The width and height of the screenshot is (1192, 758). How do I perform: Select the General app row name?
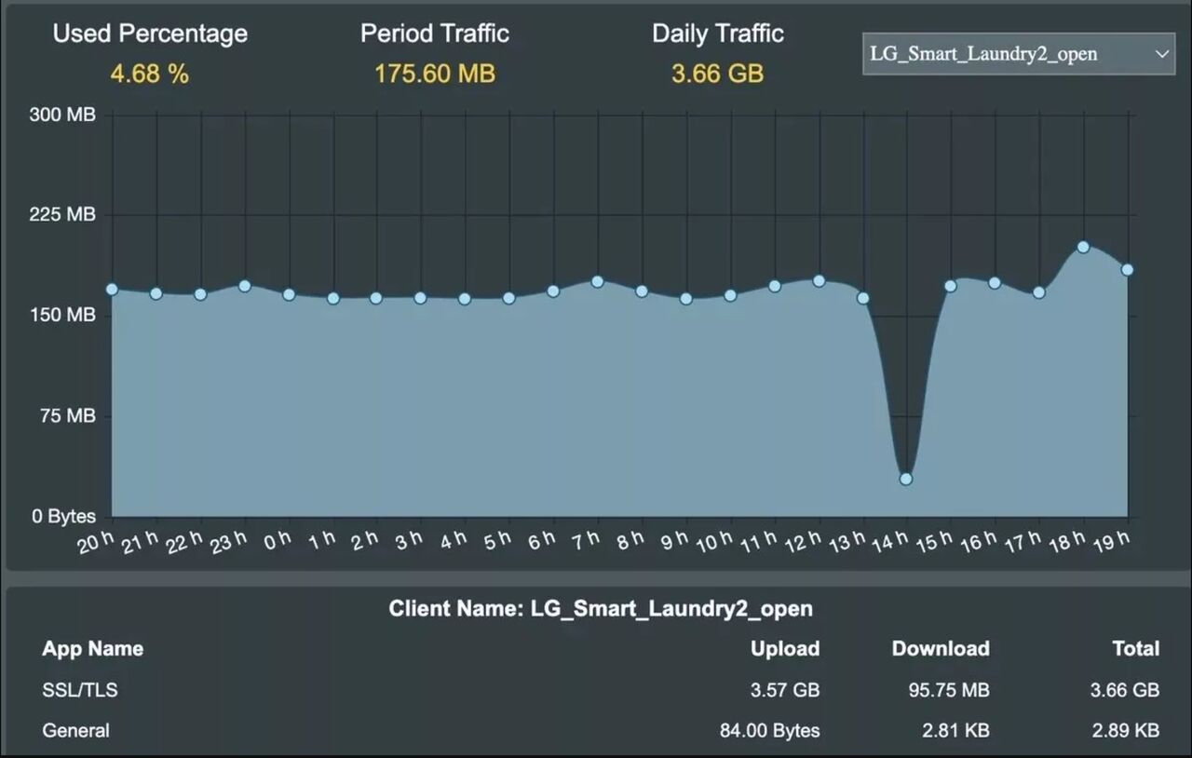pos(75,731)
